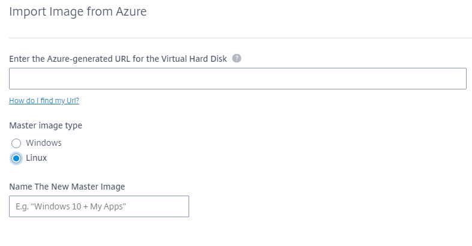Click the 'Name The New Master Image' label
Image resolution: width=472 pixels, height=246 pixels.
(x=67, y=186)
